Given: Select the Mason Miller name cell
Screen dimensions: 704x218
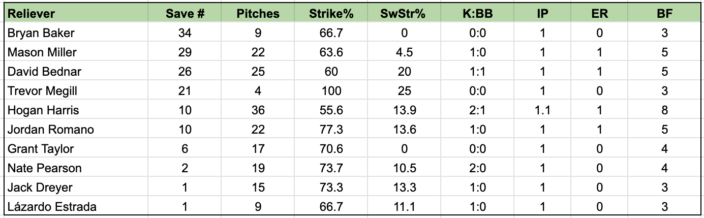Looking at the screenshot, I should click(x=76, y=52).
